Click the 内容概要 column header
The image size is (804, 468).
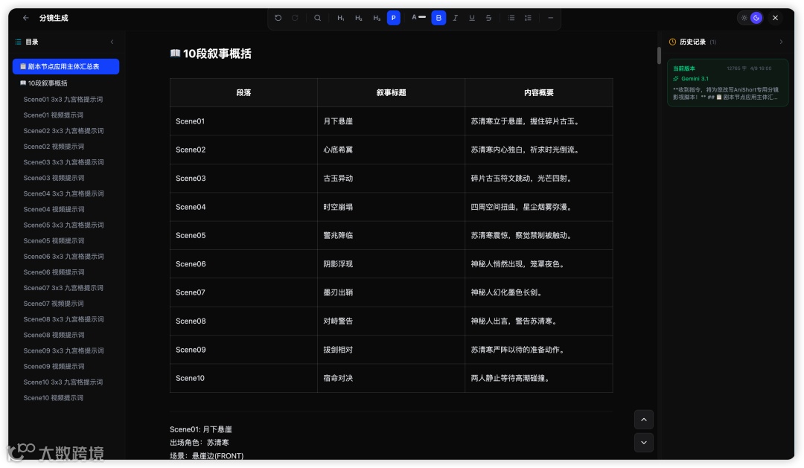tap(539, 93)
